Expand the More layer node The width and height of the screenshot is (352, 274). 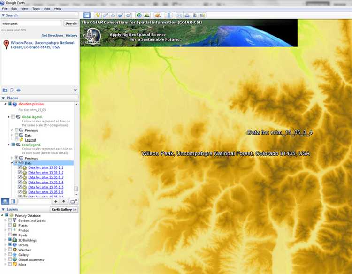point(6,264)
